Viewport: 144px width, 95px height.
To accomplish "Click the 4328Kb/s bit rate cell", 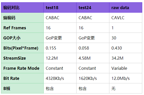I will pyautogui.click(x=60, y=78).
